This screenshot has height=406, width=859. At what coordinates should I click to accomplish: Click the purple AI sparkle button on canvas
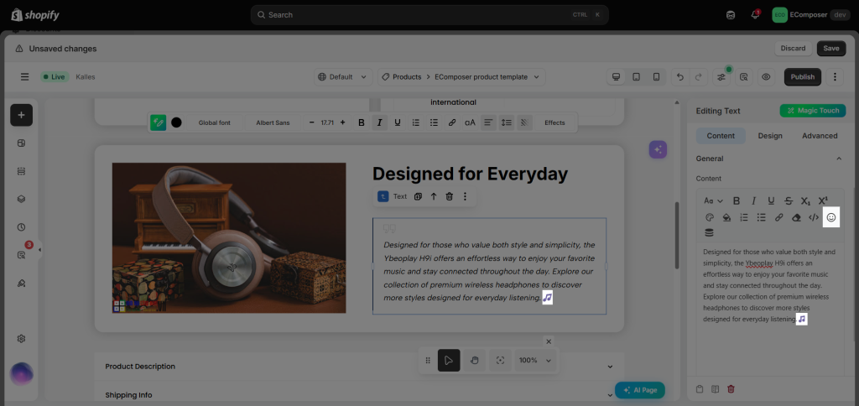point(658,149)
